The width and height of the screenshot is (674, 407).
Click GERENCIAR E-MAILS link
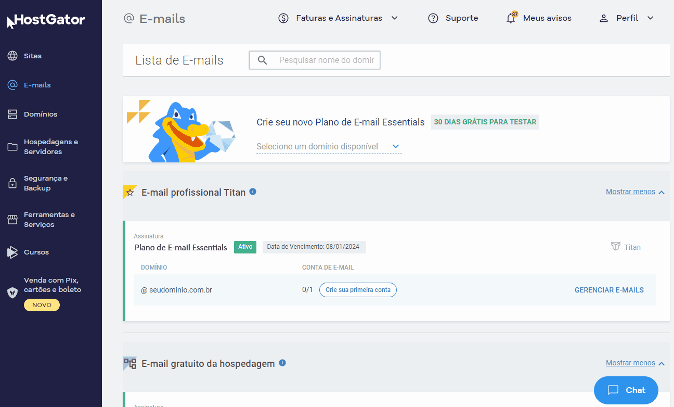[x=609, y=290]
